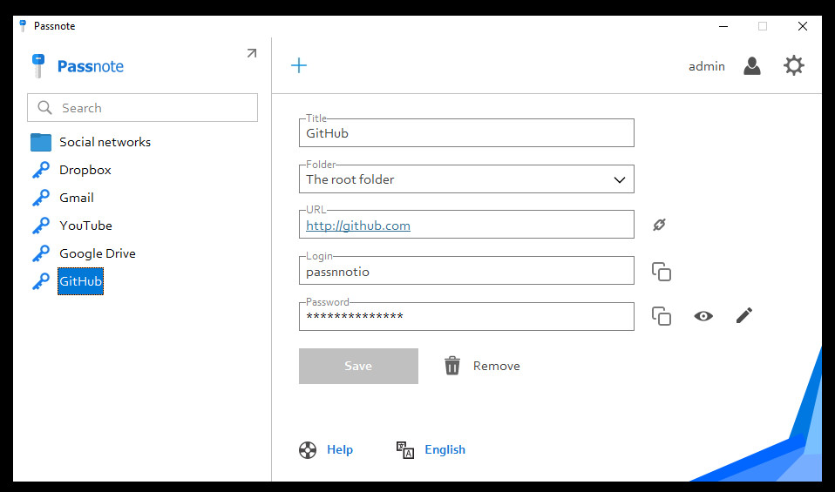Click the Remove label to delete the entry

click(496, 366)
